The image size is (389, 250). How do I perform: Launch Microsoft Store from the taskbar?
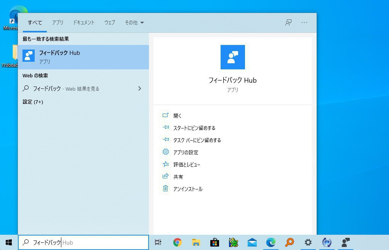coord(215,242)
